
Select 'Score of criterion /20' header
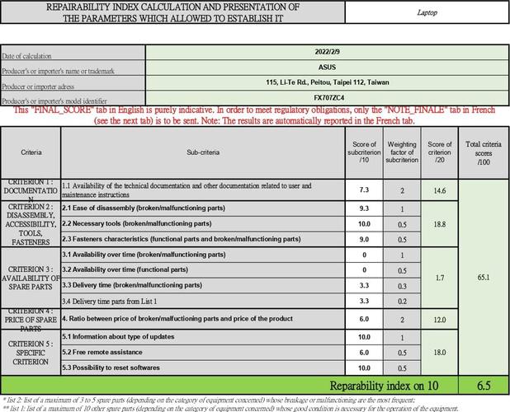point(439,152)
